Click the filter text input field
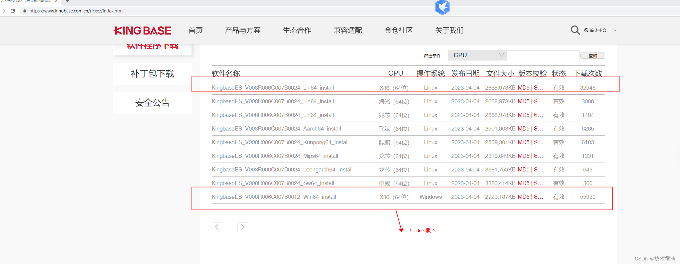This screenshot has height=264, width=680. (544, 55)
